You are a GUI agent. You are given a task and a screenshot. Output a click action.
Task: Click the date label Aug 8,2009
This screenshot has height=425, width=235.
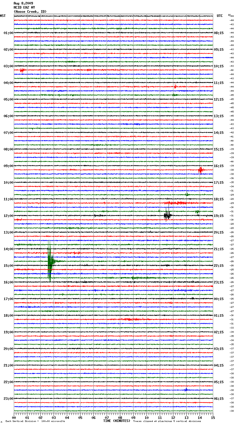pos(23,3)
